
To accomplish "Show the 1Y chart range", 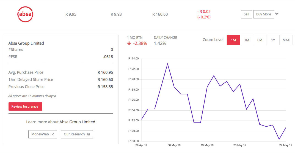I will [273, 40].
